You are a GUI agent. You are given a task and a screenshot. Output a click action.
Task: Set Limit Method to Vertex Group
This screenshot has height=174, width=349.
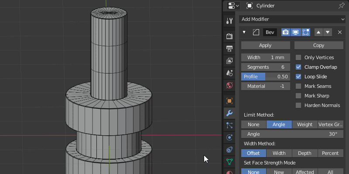[x=331, y=124]
